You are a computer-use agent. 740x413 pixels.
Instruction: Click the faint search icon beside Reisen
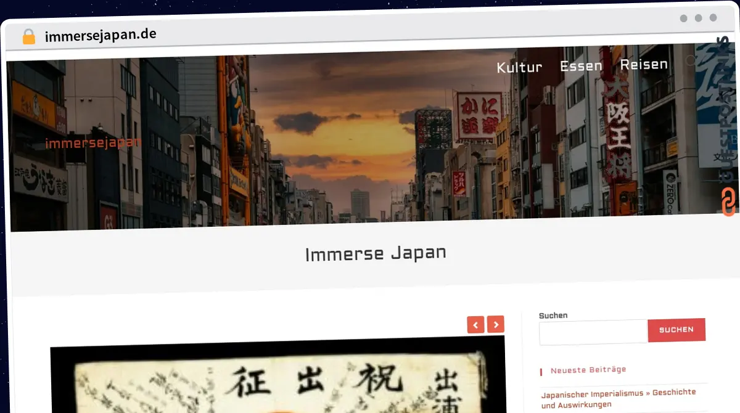coord(691,61)
